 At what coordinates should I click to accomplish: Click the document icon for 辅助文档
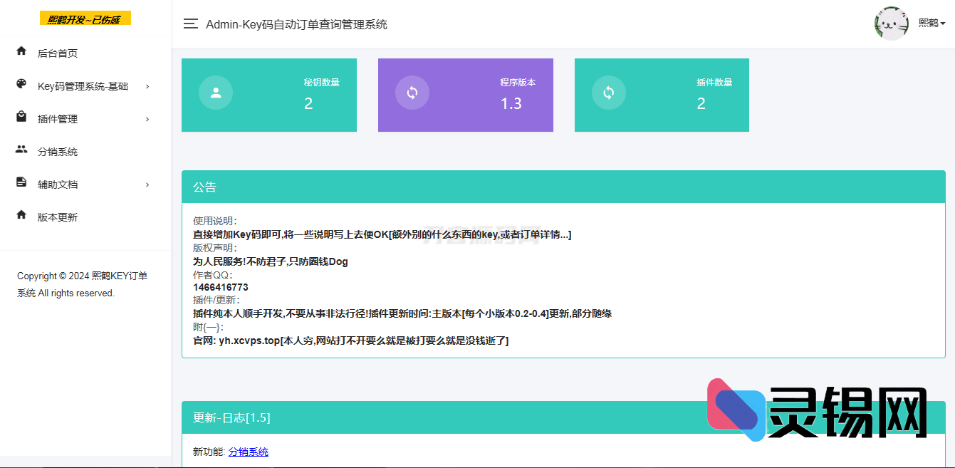pos(21,184)
